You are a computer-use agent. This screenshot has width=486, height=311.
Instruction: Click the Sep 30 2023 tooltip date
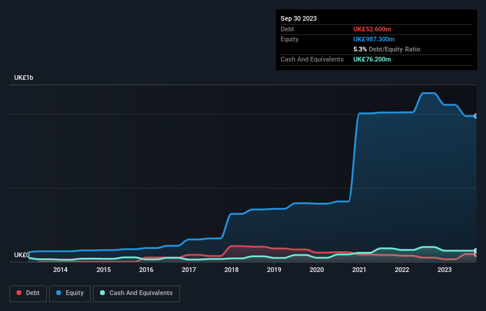click(x=298, y=18)
